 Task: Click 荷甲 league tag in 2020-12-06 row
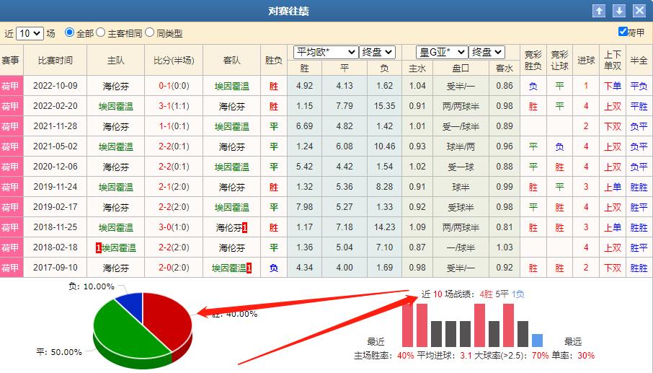tap(12, 167)
